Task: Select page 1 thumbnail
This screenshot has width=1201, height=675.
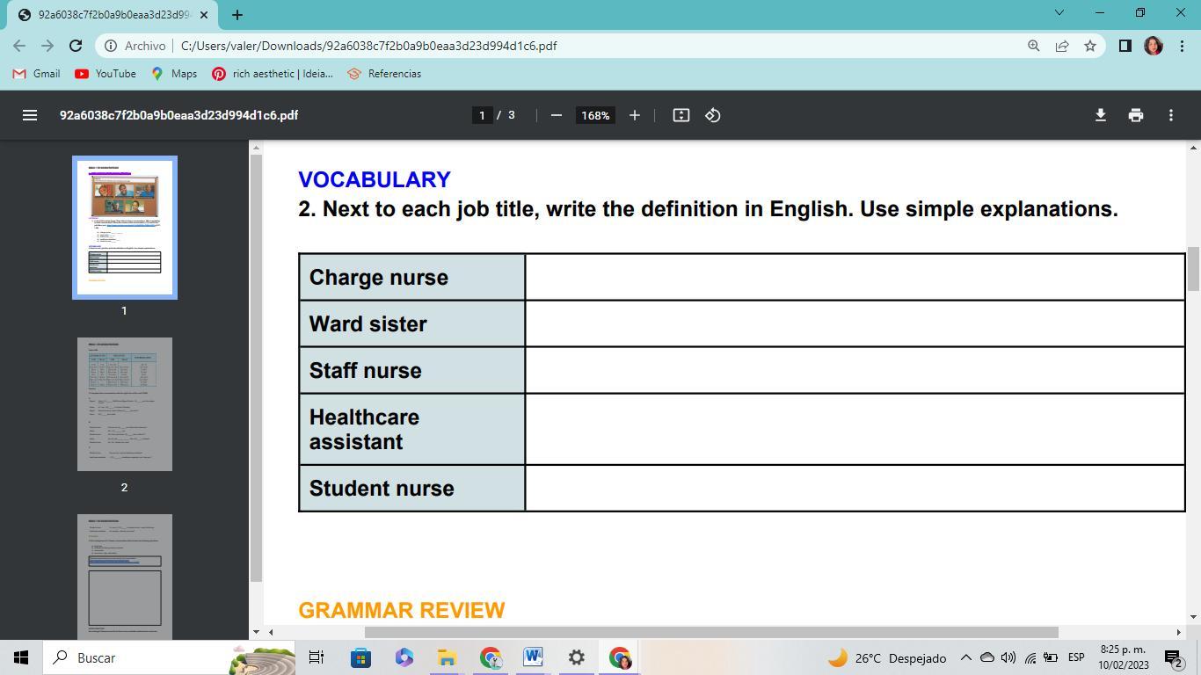Action: click(125, 228)
